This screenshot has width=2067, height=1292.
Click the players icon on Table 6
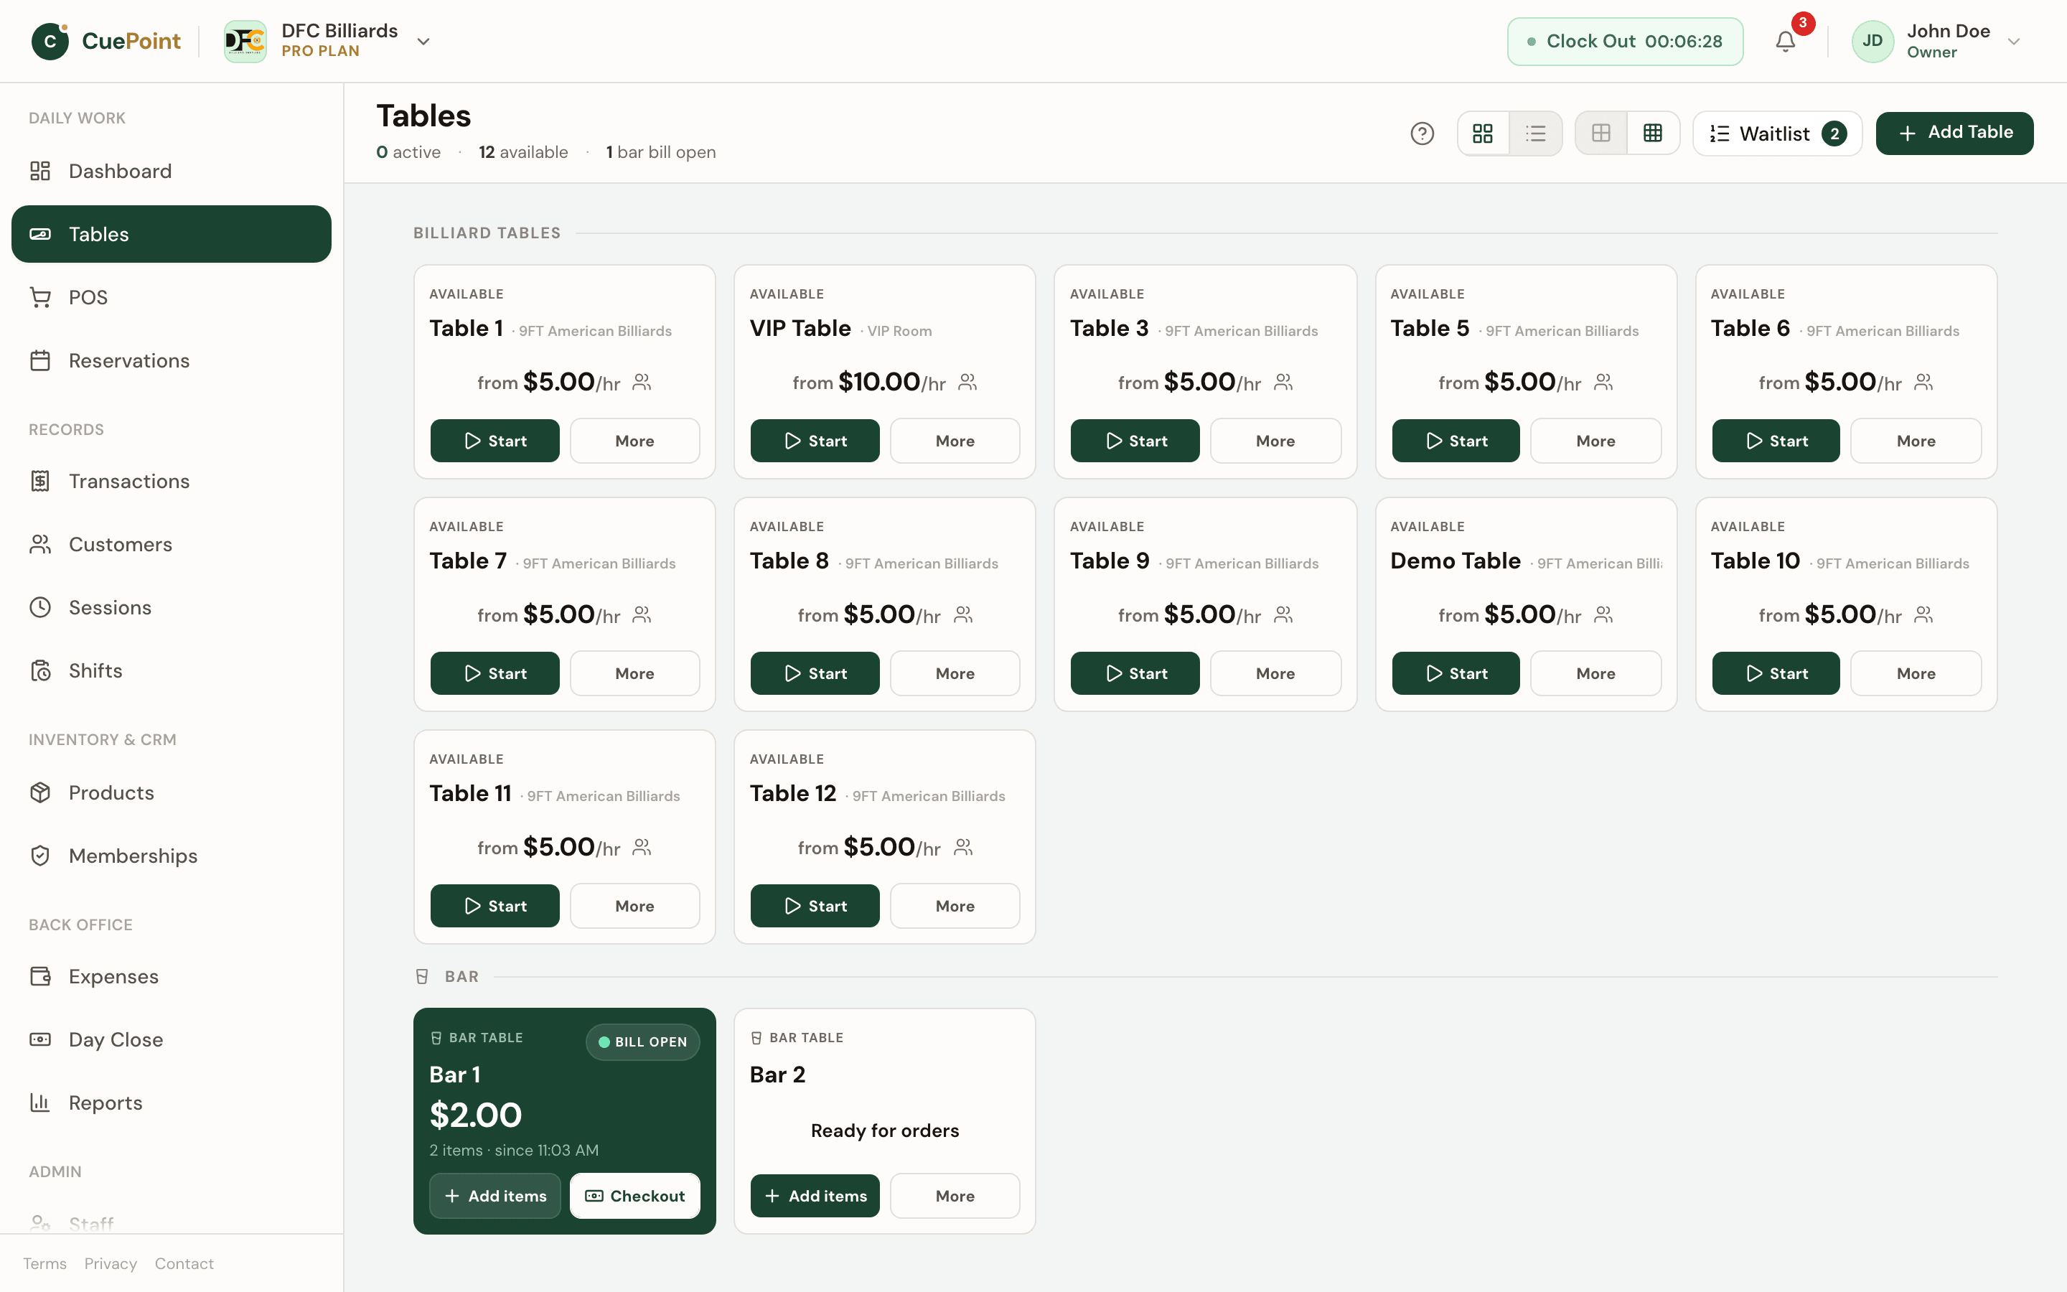1923,382
